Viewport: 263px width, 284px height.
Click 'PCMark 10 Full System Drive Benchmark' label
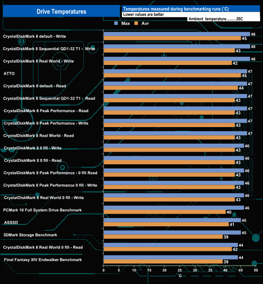[42, 210]
